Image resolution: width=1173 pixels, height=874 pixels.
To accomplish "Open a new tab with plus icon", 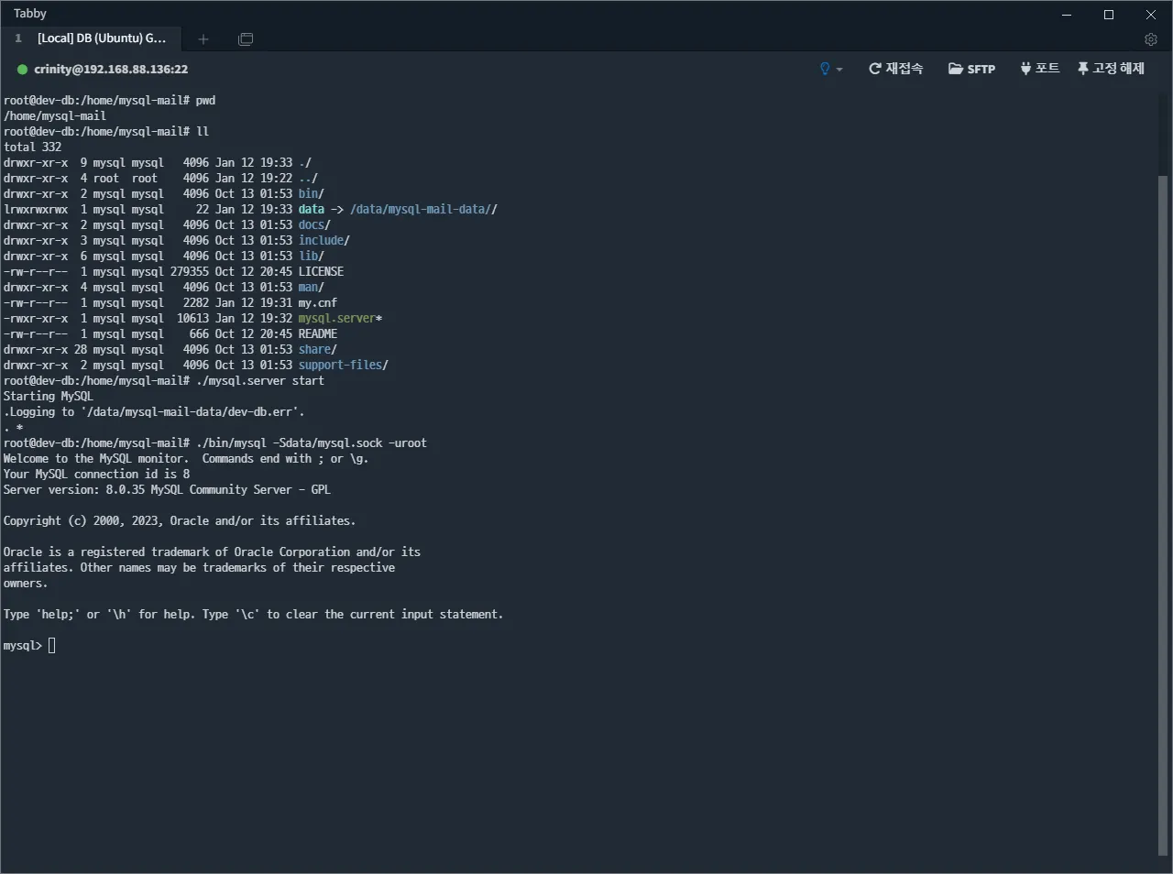I will [203, 38].
